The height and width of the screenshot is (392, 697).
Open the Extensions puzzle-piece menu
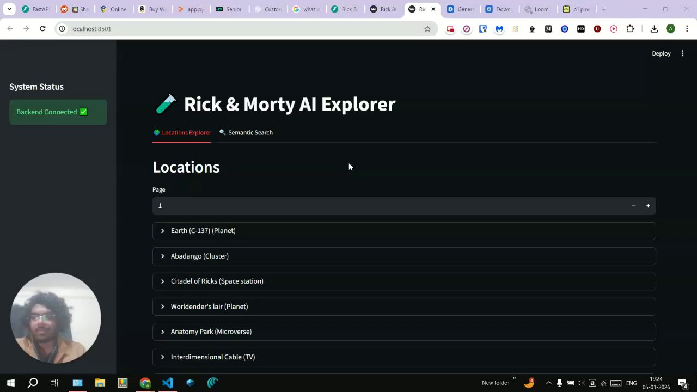point(631,29)
